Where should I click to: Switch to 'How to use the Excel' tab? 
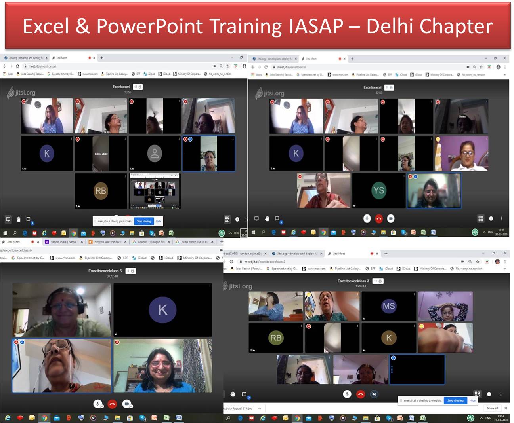tap(107, 241)
